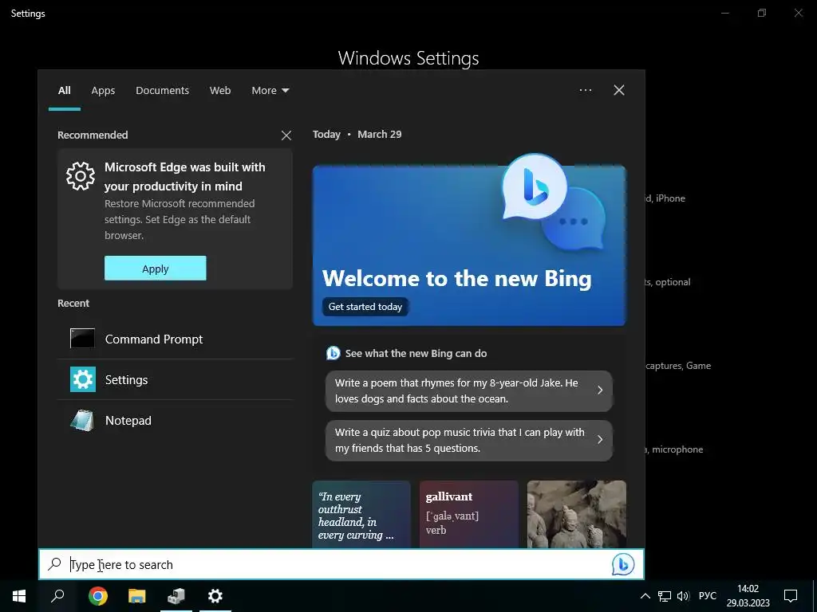Close the search panel with the X

[x=619, y=90]
